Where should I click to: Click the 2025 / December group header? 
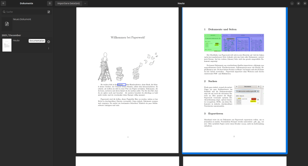[11, 35]
